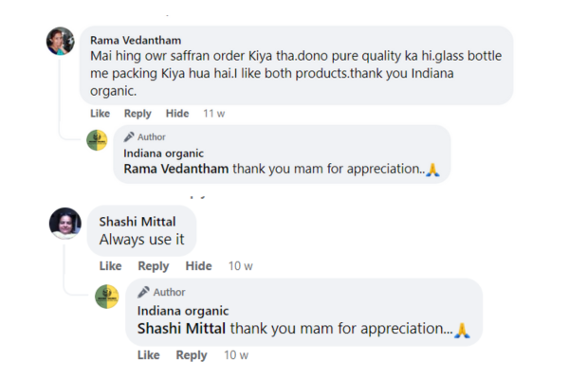This screenshot has height=379, width=569.
Task: Open Rama Vedantham's profile picture
Action: coord(61,42)
